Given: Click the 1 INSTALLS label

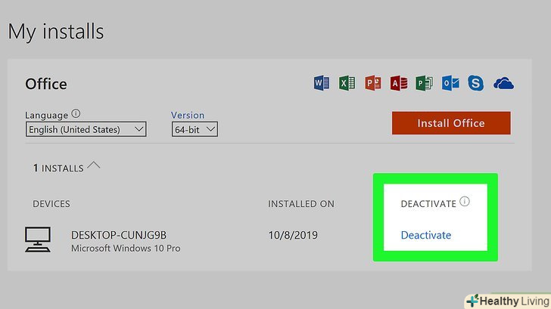Looking at the screenshot, I should [58, 168].
